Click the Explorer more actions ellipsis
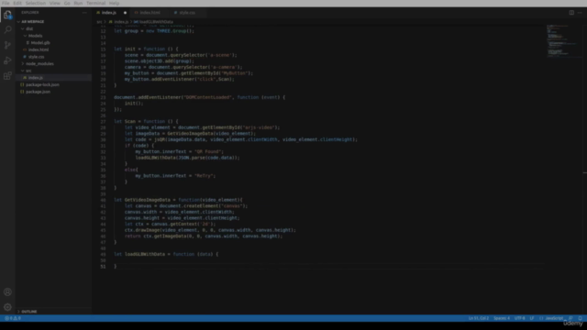This screenshot has height=330, width=587. 84,13
